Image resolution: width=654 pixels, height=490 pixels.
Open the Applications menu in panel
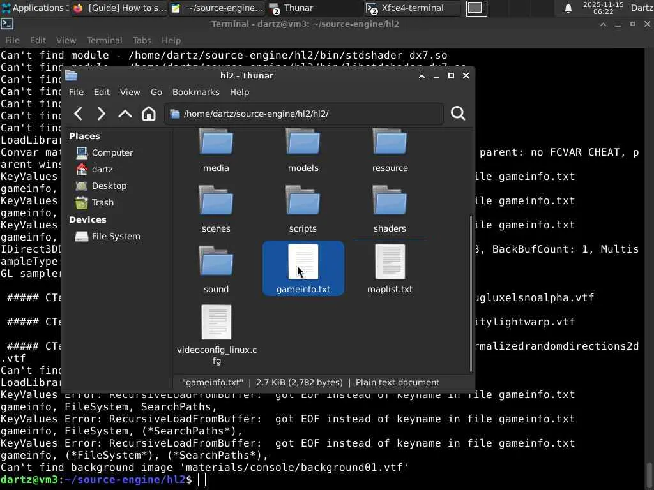point(35,8)
